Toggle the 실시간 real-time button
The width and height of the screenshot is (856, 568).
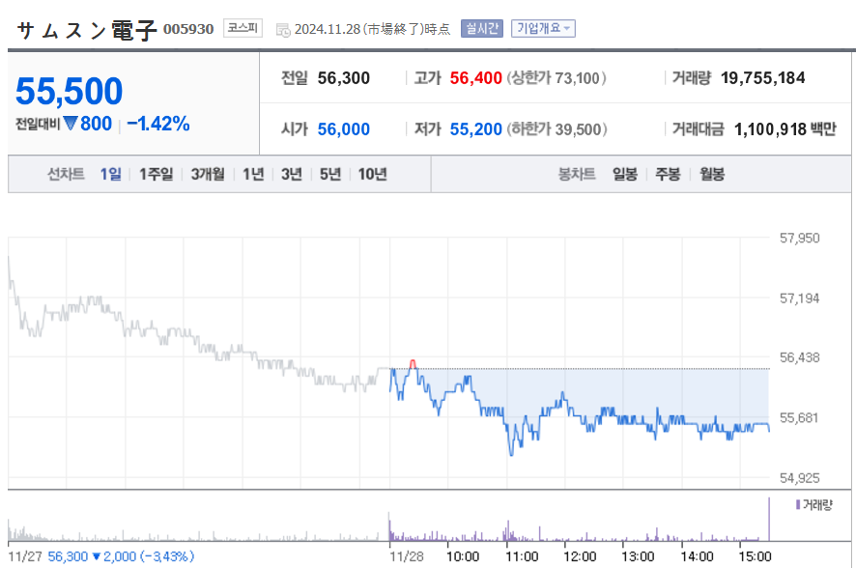pos(481,28)
